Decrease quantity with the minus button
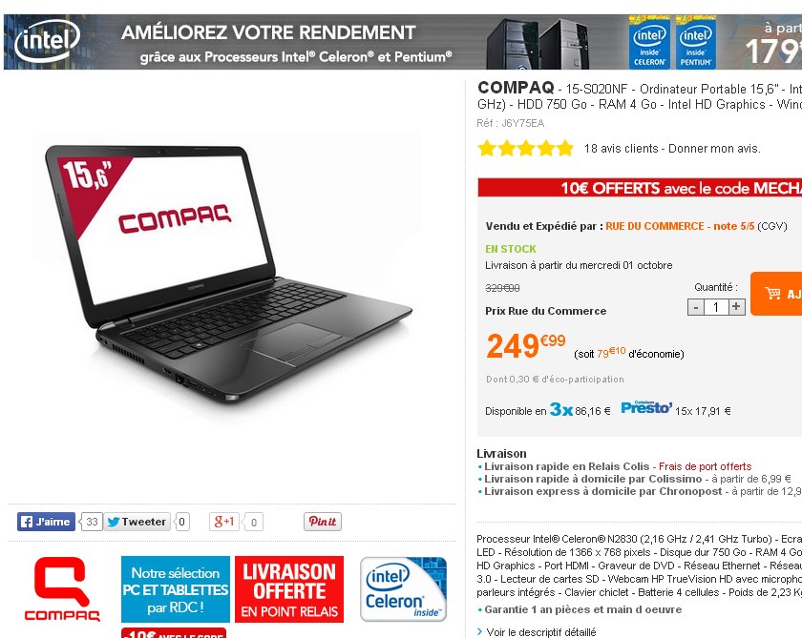 696,307
